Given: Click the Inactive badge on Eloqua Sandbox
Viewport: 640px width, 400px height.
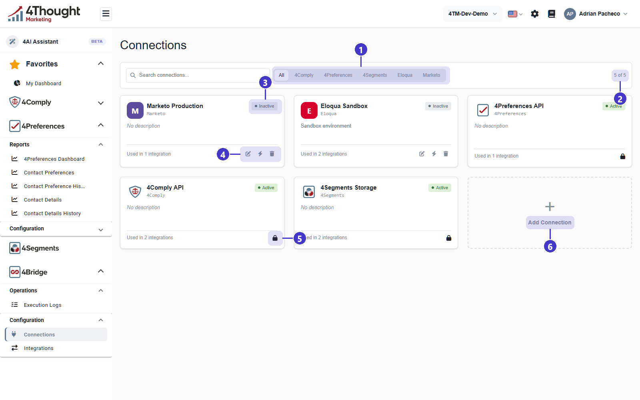Looking at the screenshot, I should click(x=438, y=106).
